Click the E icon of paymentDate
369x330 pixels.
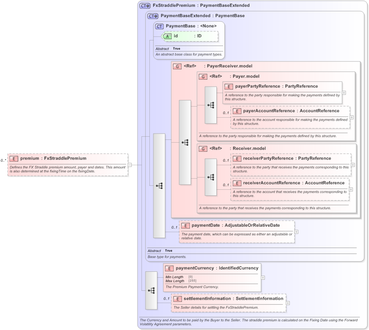[185, 225]
